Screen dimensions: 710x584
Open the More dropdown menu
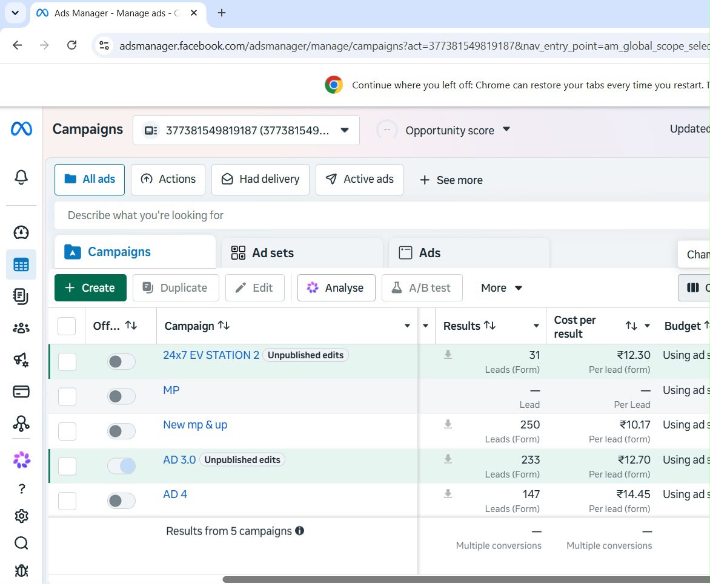501,287
